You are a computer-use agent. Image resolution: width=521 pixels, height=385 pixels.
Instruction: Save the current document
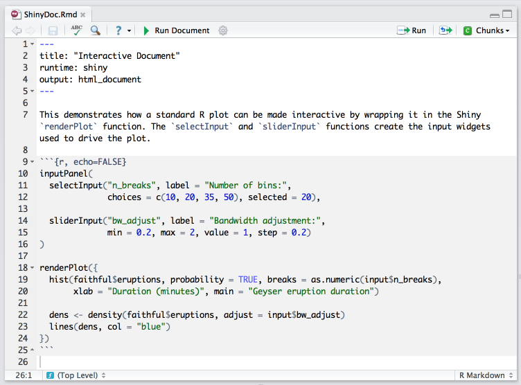[53, 31]
